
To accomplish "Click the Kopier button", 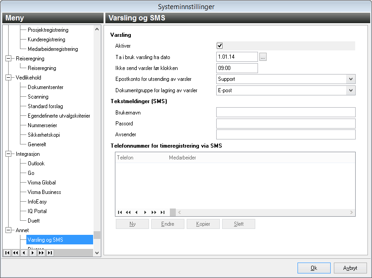I will (203, 224).
